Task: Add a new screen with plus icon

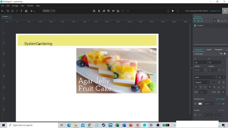Action: click(x=195, y=21)
